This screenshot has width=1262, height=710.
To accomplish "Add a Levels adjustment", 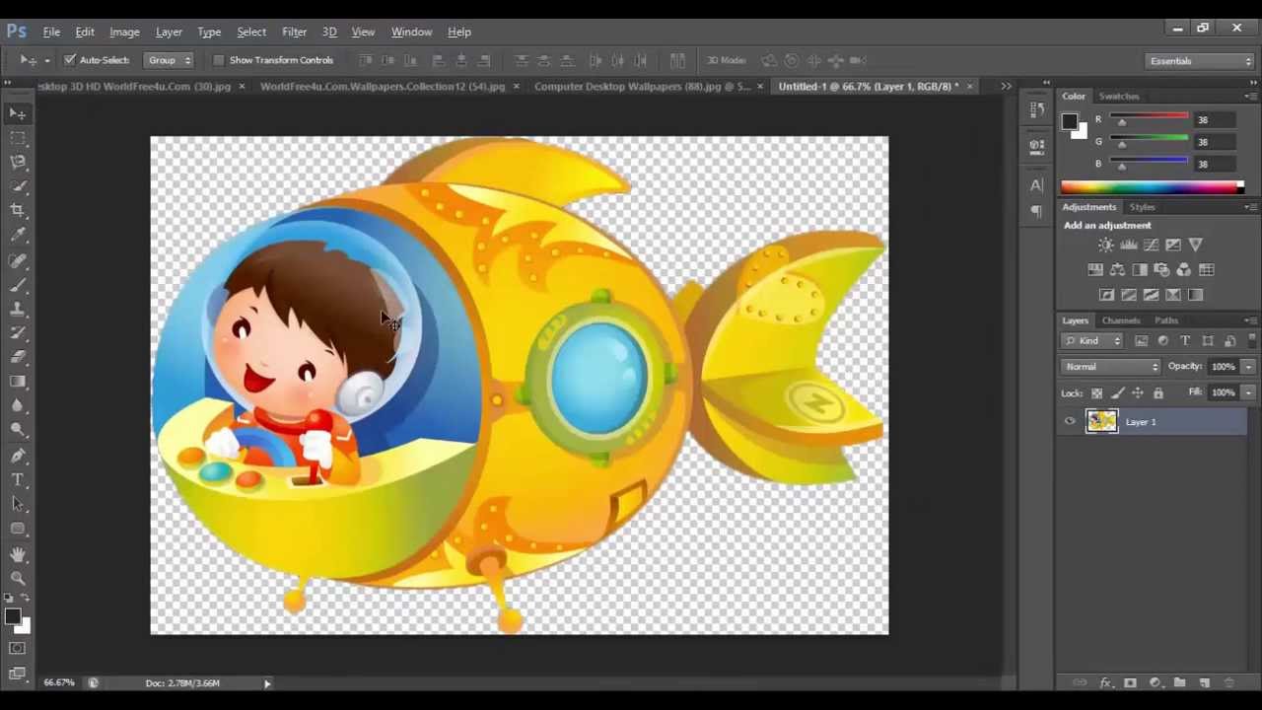I will pos(1129,245).
